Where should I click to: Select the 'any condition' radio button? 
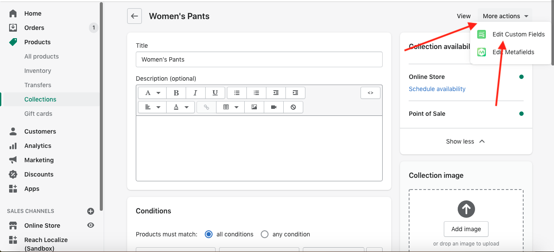coord(265,234)
